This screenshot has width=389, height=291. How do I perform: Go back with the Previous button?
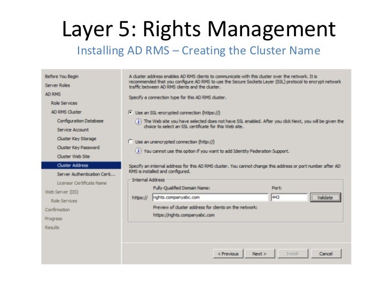tap(228, 254)
